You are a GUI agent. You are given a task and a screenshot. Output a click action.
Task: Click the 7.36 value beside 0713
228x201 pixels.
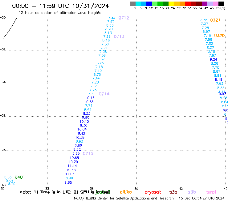(107, 36)
